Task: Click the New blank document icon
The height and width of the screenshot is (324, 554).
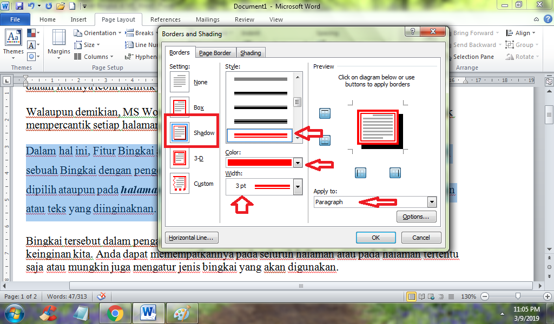Action: [72, 5]
